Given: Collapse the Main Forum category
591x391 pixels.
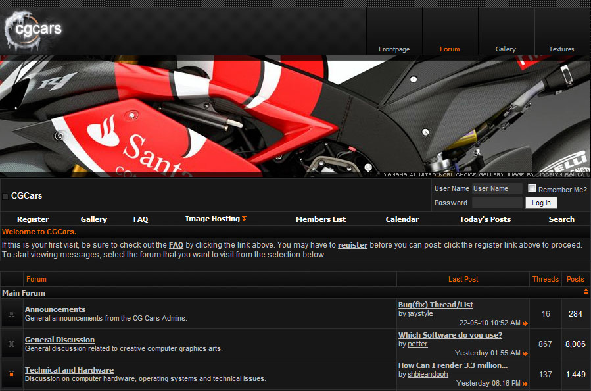Looking at the screenshot, I should coord(586,291).
